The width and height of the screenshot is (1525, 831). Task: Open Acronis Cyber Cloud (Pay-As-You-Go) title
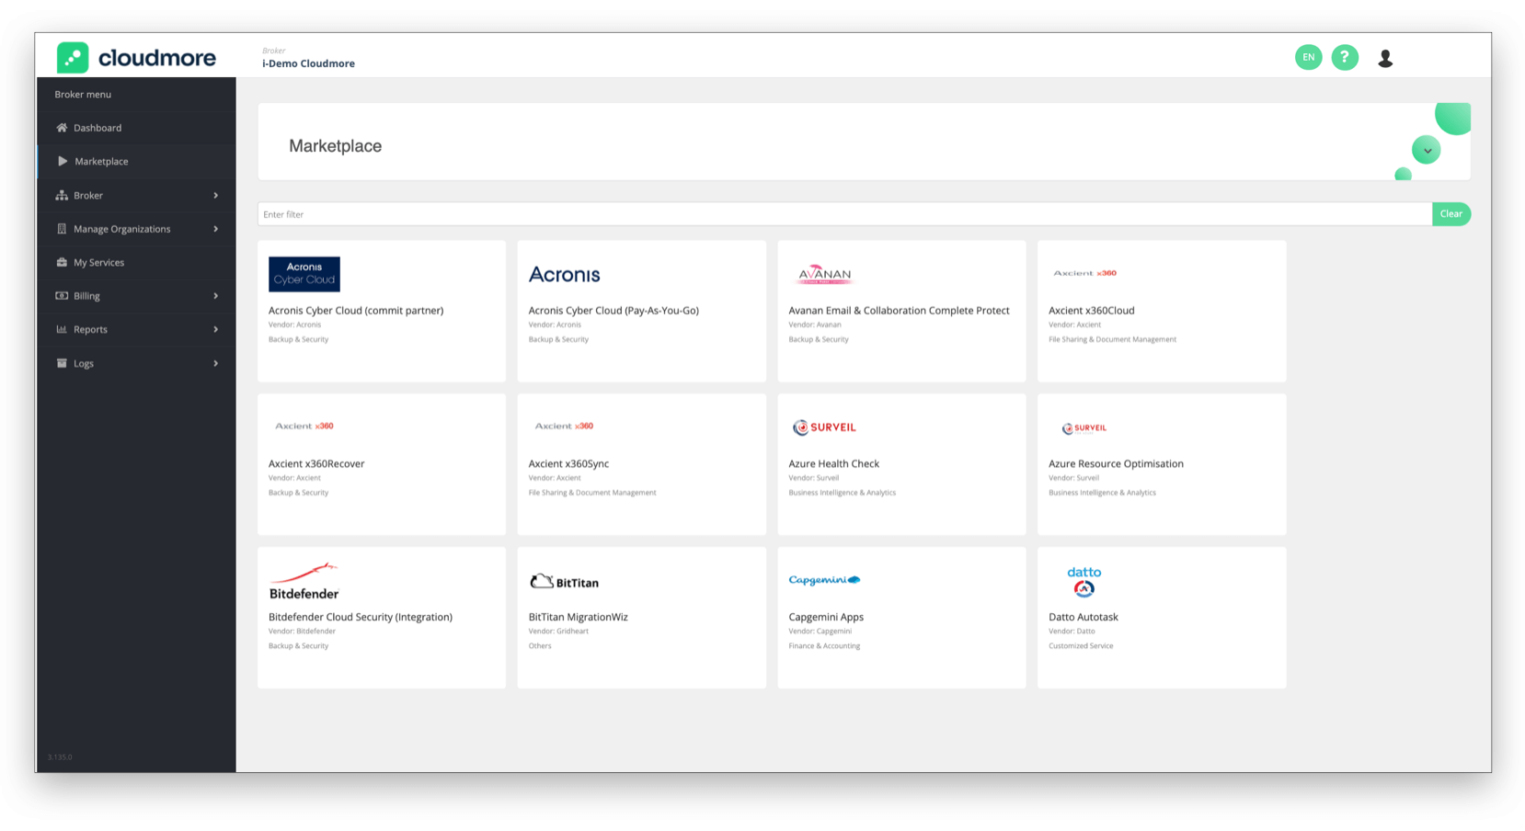pyautogui.click(x=613, y=311)
